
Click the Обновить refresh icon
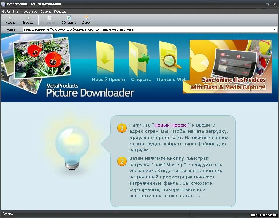pos(69,18)
